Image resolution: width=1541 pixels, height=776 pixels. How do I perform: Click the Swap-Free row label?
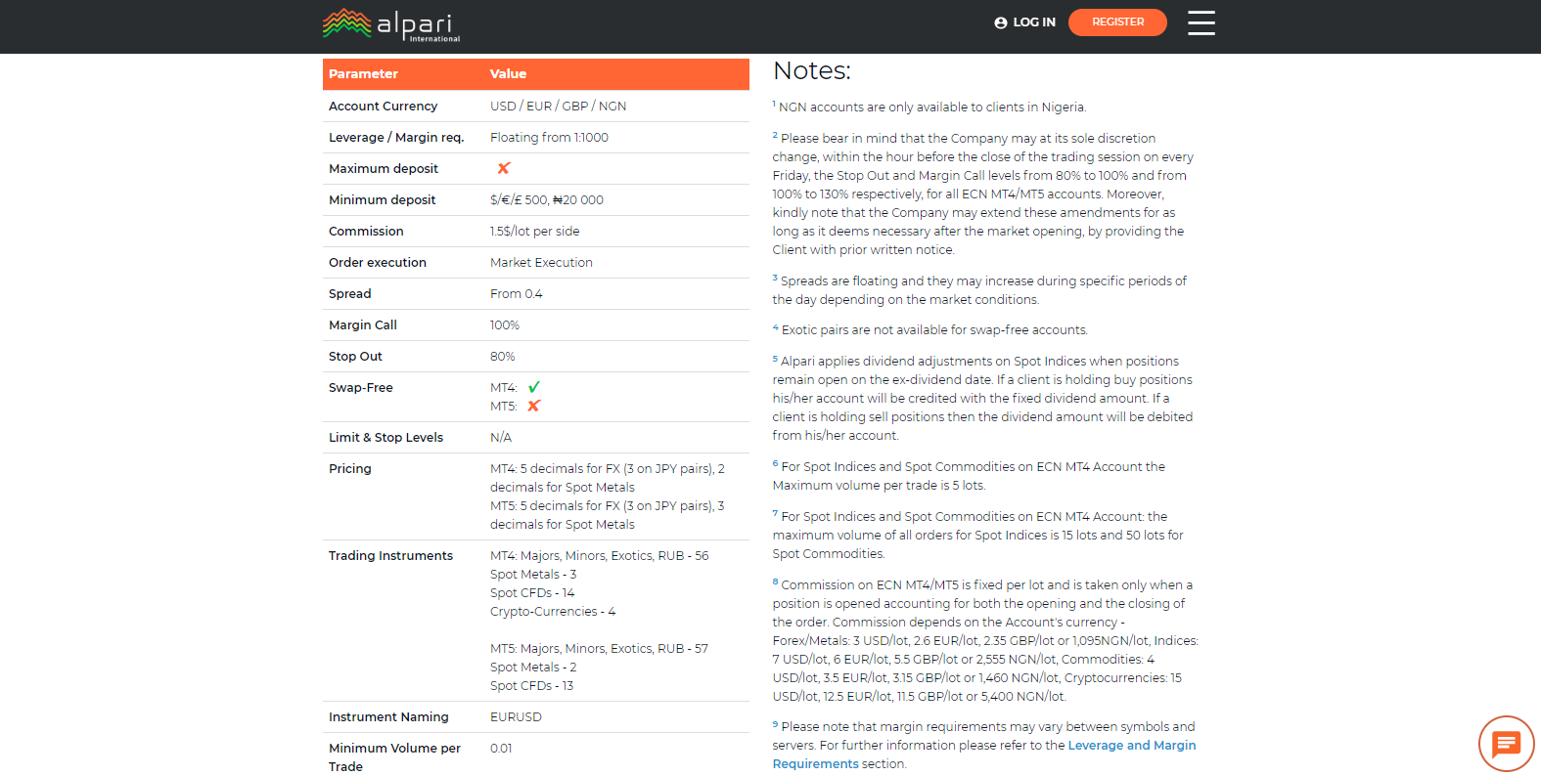coord(360,387)
